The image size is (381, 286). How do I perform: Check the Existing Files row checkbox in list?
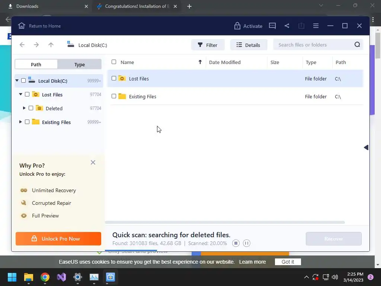[x=114, y=96]
